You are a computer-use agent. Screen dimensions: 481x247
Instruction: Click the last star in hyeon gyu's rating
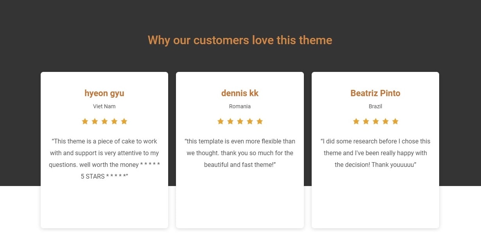tap(124, 122)
